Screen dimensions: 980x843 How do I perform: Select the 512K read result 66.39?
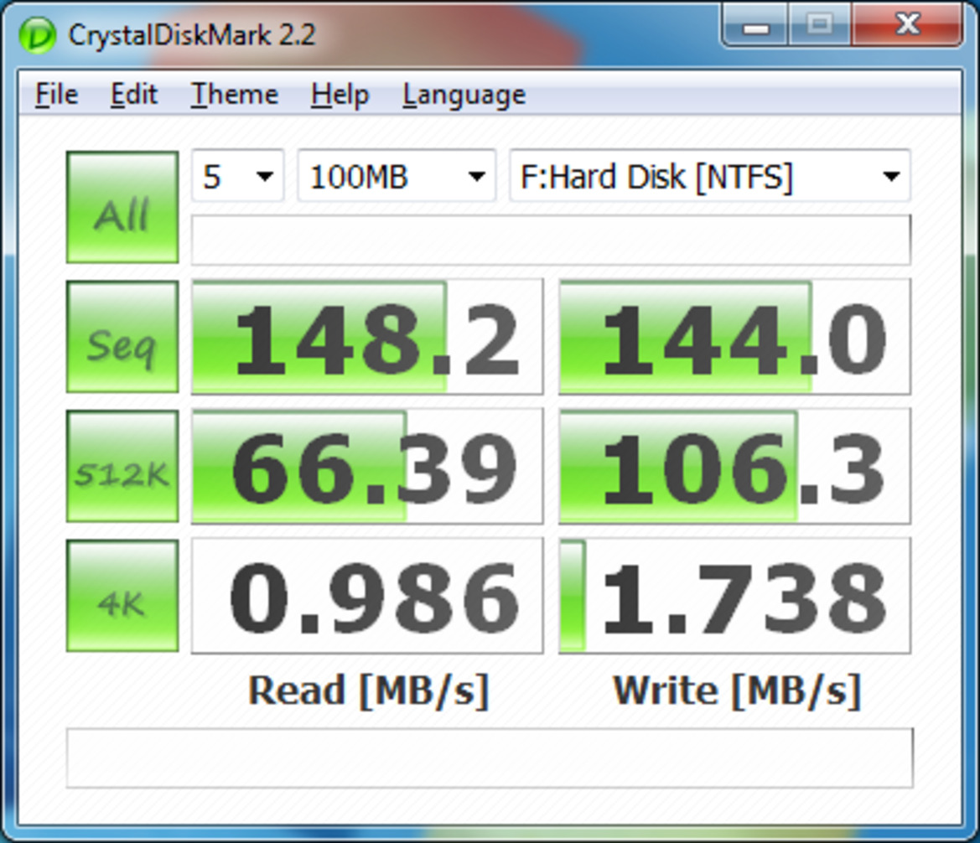pyautogui.click(x=367, y=466)
